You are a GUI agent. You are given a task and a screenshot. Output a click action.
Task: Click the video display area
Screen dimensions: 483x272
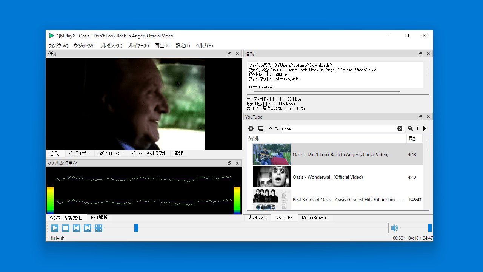[144, 104]
